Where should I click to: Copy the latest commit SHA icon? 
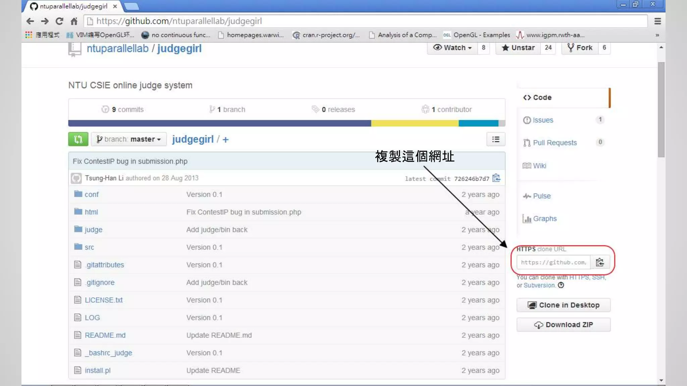click(496, 178)
